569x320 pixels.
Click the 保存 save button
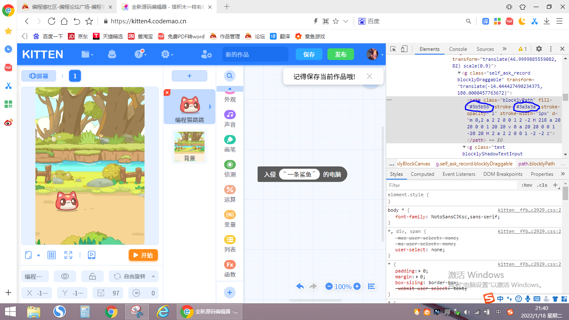pos(309,54)
